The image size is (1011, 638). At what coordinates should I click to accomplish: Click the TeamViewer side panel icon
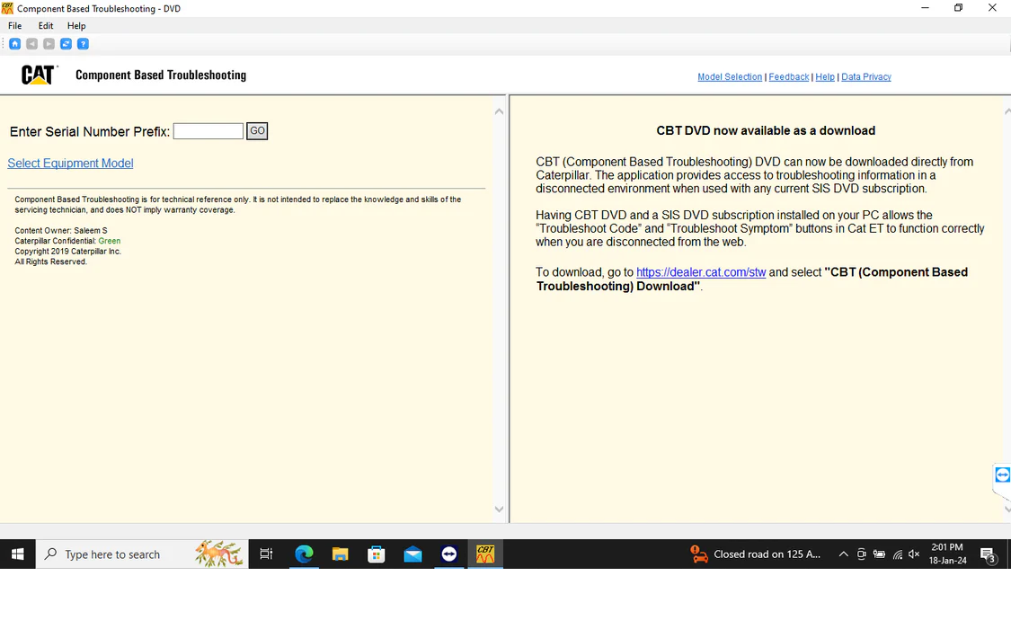(x=1002, y=475)
